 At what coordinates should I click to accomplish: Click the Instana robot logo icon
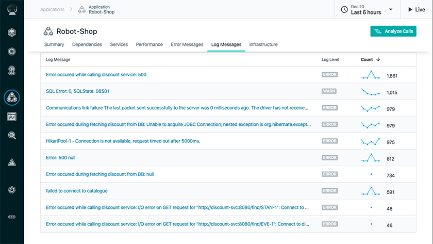pyautogui.click(x=12, y=10)
